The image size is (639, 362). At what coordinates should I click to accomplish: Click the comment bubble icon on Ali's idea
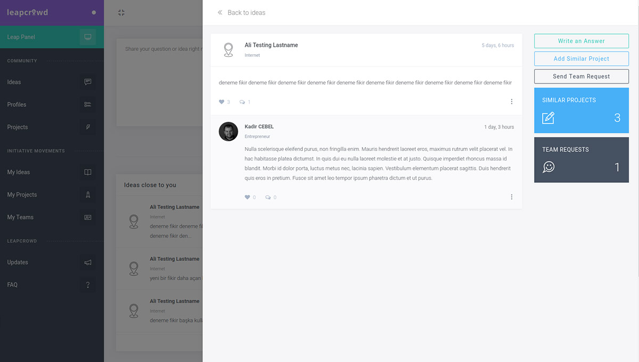click(242, 102)
